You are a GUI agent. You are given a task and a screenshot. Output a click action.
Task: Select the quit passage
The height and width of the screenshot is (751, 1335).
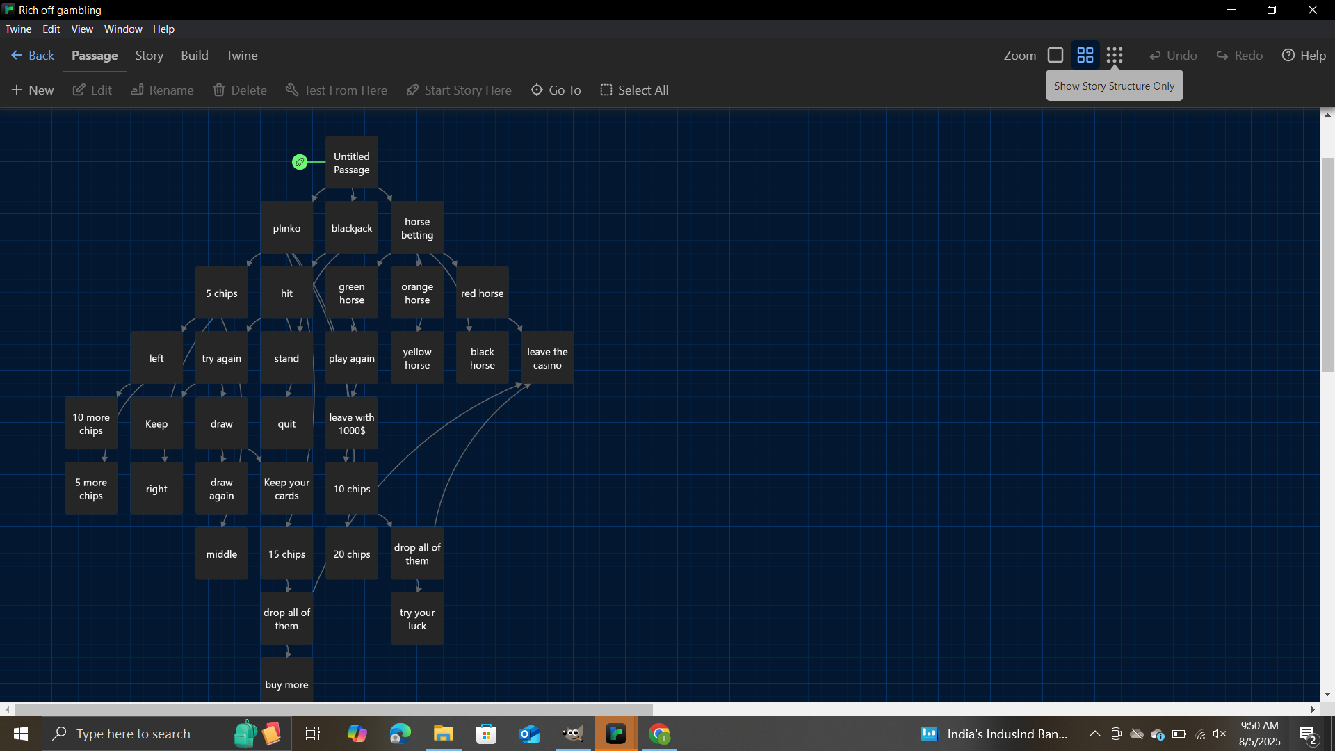pyautogui.click(x=286, y=423)
